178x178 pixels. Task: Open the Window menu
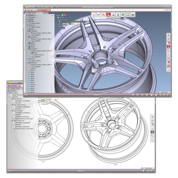(x=47, y=7)
